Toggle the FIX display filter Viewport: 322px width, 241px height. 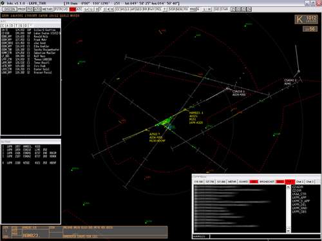click(186, 9)
